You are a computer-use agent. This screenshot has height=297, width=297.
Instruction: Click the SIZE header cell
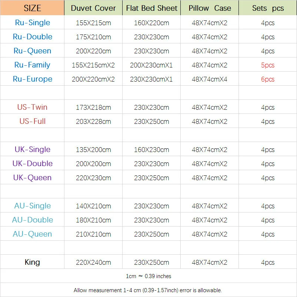(32, 8)
